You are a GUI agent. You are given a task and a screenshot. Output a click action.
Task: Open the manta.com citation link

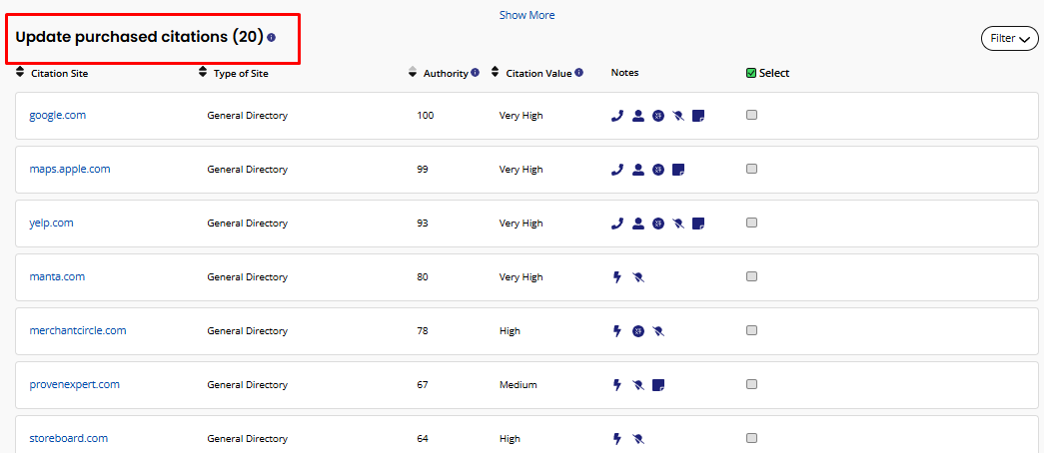click(x=57, y=277)
